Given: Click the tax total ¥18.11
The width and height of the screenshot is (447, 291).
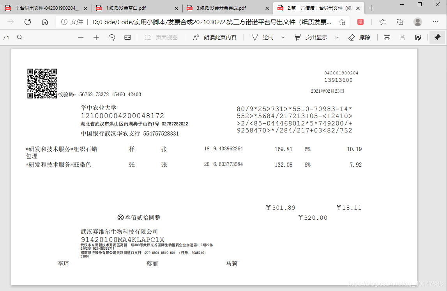Looking at the screenshot, I should [x=349, y=208].
